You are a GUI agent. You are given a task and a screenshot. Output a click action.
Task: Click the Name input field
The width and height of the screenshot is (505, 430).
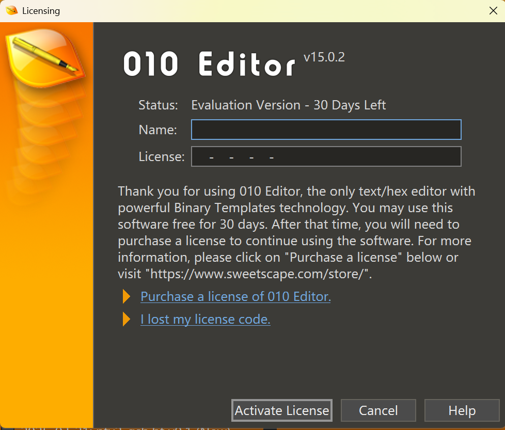pyautogui.click(x=326, y=130)
